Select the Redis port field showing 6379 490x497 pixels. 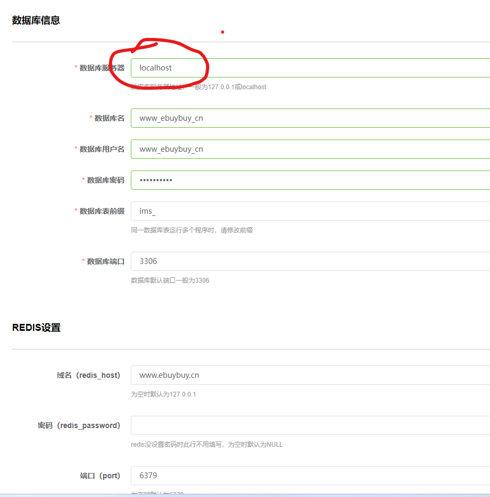click(x=310, y=476)
